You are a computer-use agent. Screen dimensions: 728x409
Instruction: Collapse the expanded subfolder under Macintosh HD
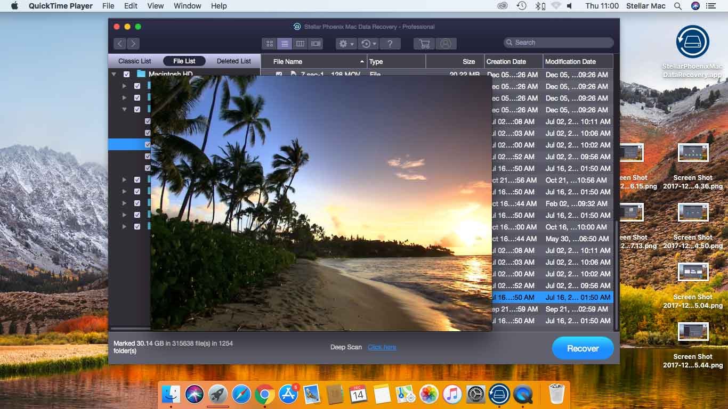124,110
